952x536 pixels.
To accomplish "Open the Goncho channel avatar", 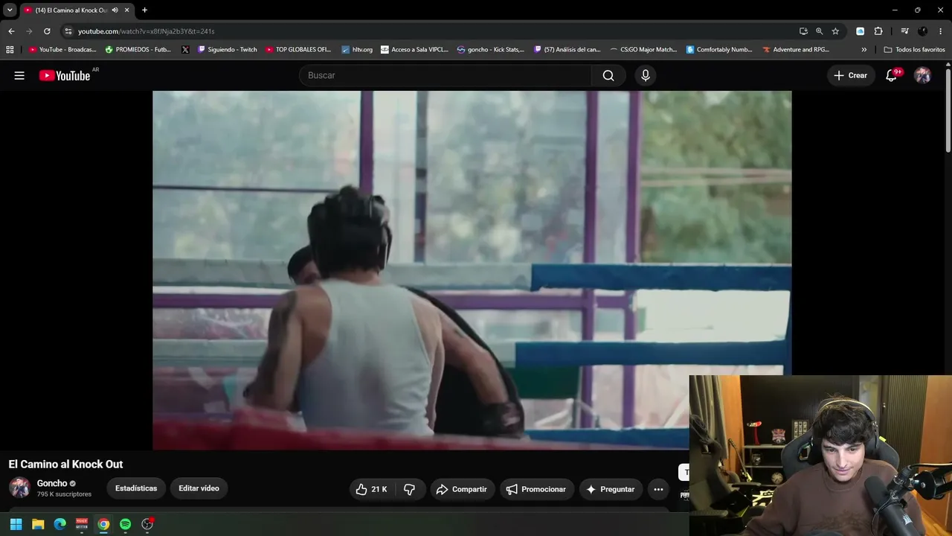I will (19, 488).
